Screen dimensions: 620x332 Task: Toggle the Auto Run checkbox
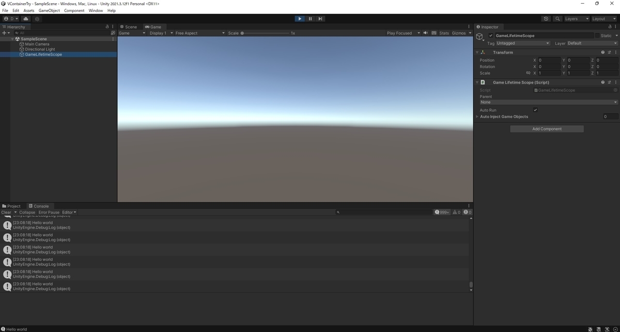pos(535,110)
